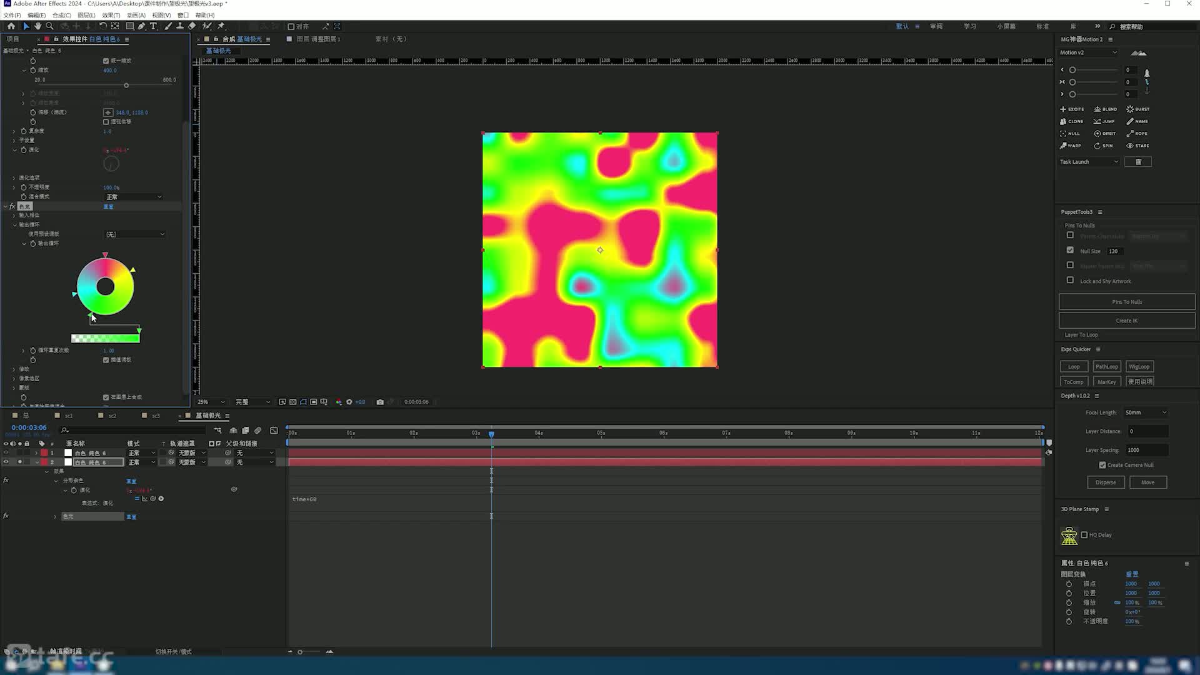1200x675 pixels.
Task: Toggle the Snapping (对齐) checkbox
Action: (291, 26)
